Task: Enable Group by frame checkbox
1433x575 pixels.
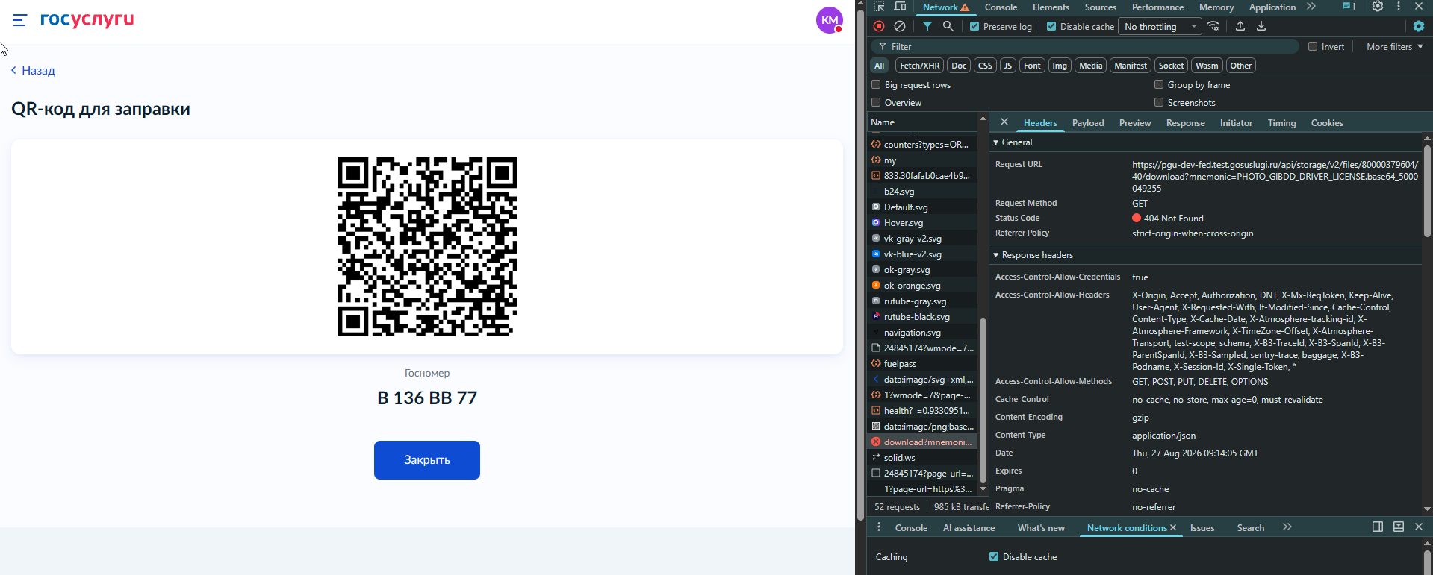Action: coord(1159,84)
